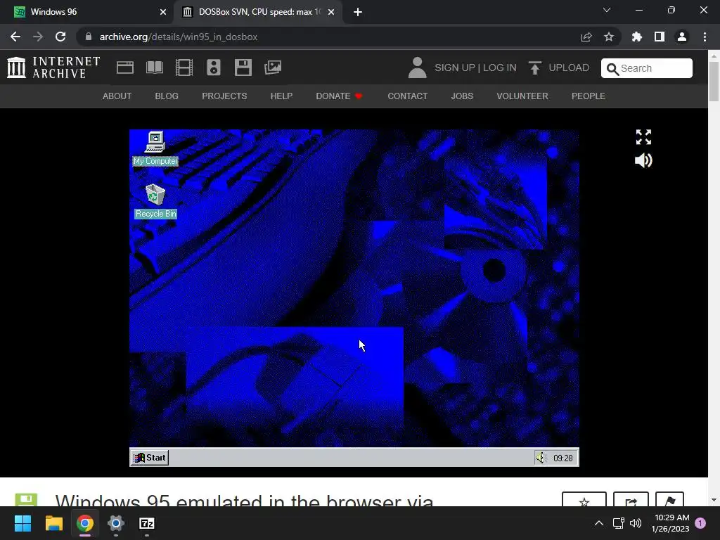Flag this item button
Screen dimensions: 720x540
tap(669, 500)
